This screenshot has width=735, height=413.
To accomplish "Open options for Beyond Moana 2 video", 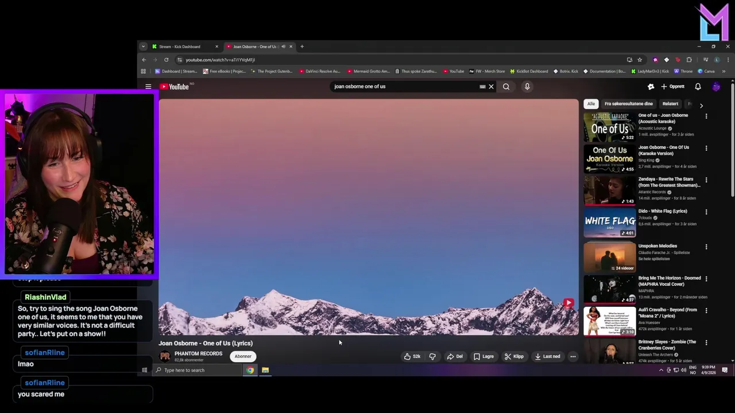I will [706, 310].
